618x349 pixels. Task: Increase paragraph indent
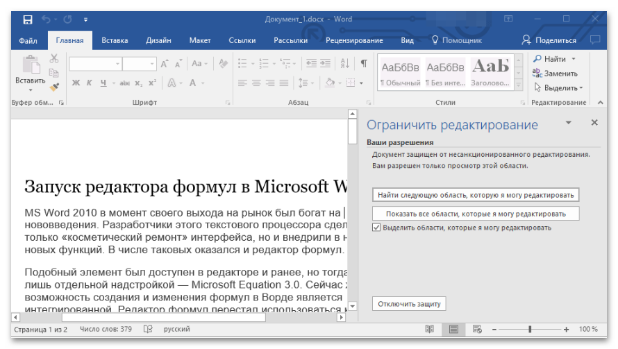coord(325,63)
